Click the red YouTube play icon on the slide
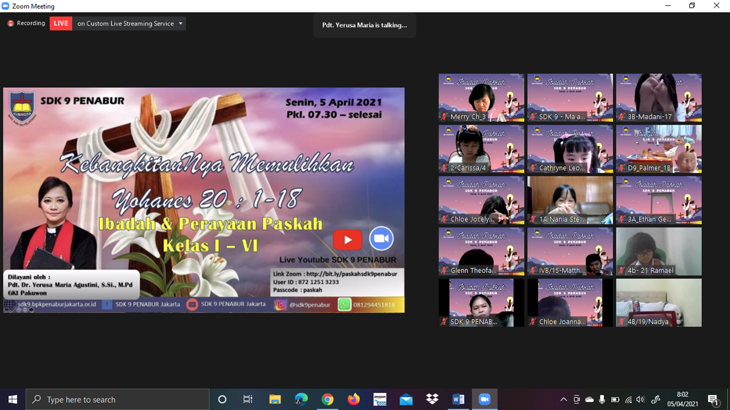The width and height of the screenshot is (730, 410). [347, 240]
